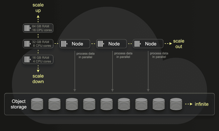The height and width of the screenshot is (131, 219).
Task: Click process data in parallel under first Node
Action: pyautogui.click(x=85, y=55)
